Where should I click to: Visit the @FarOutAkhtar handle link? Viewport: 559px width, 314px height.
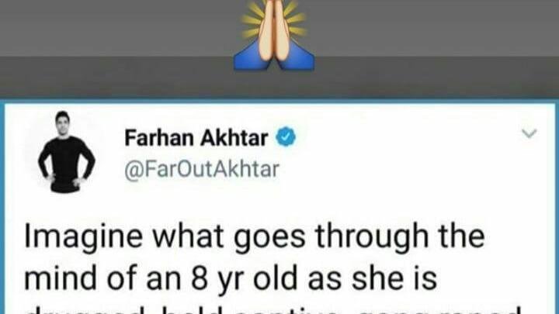click(202, 170)
